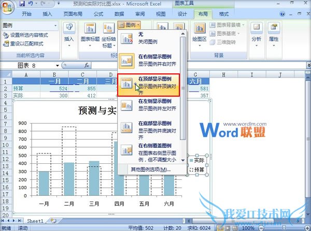Click cell B2 with value 524
Screen dimensions: 311x231
(x=54, y=88)
